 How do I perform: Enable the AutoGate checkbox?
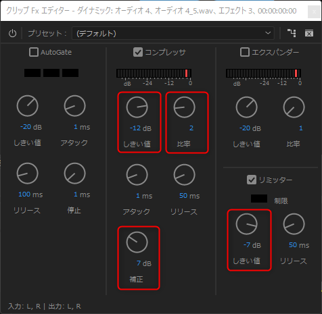pos(34,52)
